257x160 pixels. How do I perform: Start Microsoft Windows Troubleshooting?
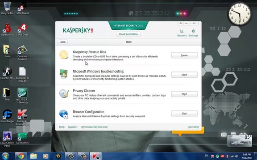[184, 75]
